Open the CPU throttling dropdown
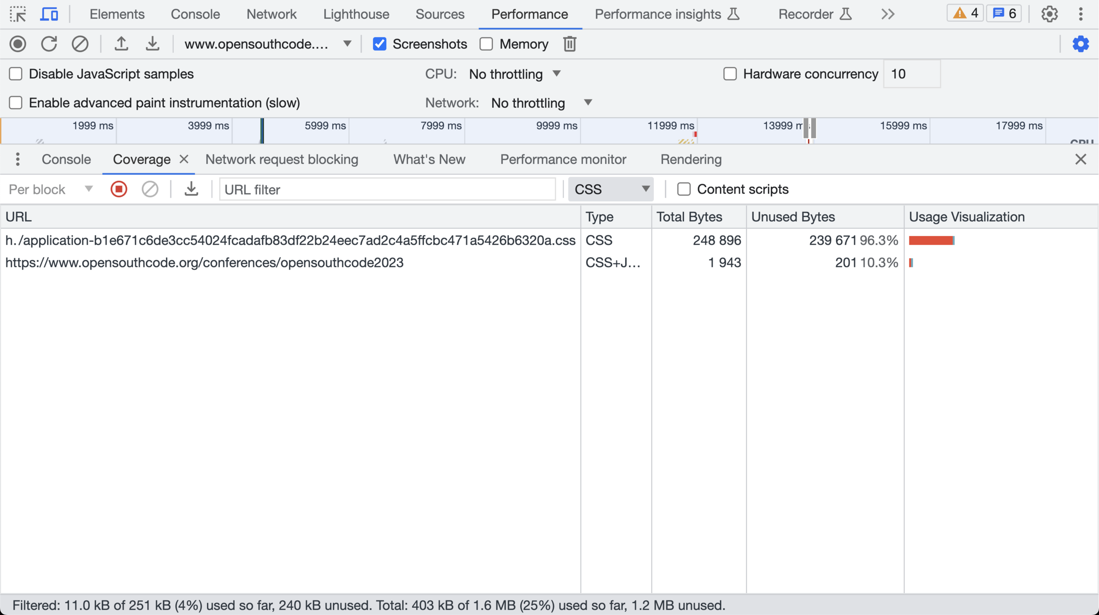The image size is (1099, 615). (x=515, y=74)
